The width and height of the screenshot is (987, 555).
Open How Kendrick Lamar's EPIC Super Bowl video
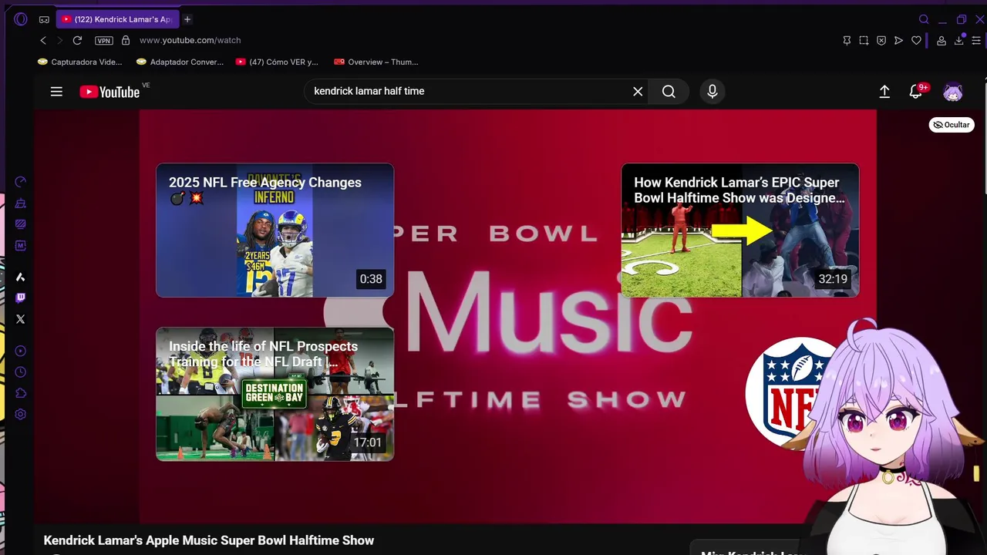pyautogui.click(x=740, y=230)
